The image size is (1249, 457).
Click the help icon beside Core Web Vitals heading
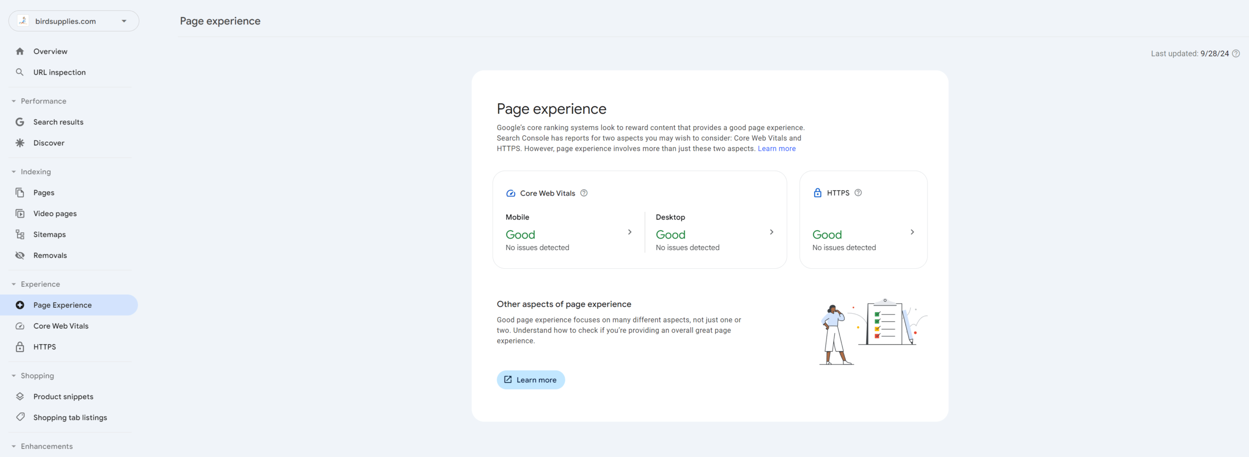click(x=584, y=193)
